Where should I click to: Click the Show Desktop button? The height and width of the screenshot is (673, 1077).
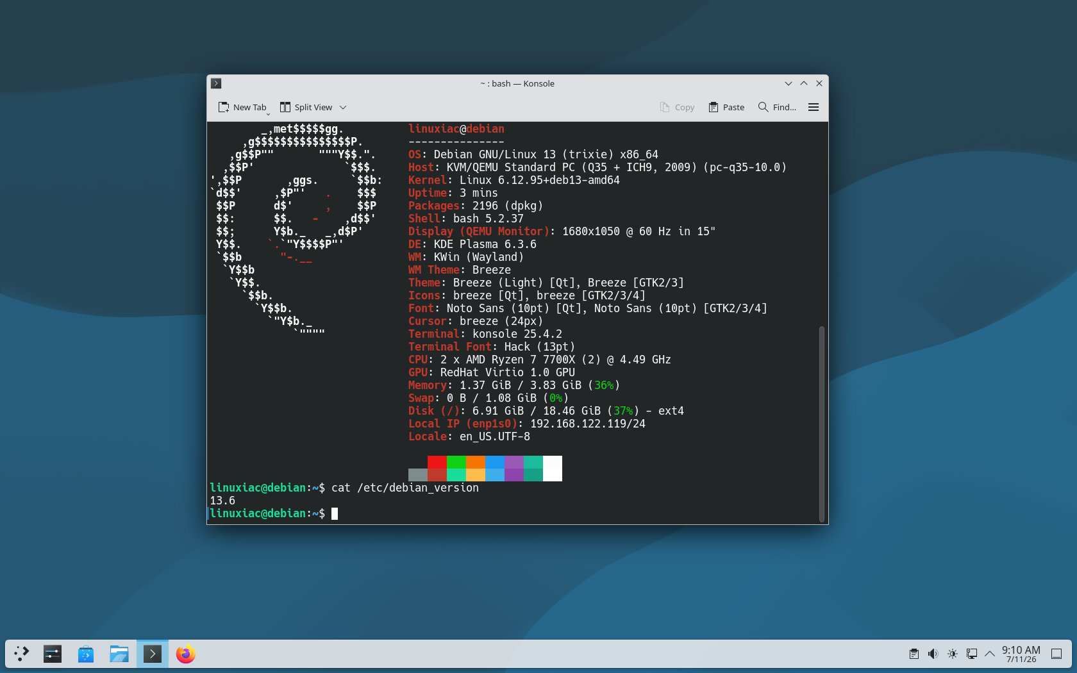coord(1056,654)
